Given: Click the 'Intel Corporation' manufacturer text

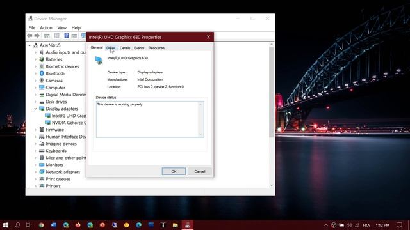Looking at the screenshot, I should pos(150,79).
